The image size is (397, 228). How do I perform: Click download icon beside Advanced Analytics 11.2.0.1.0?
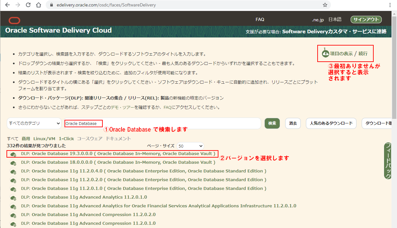click(13, 198)
